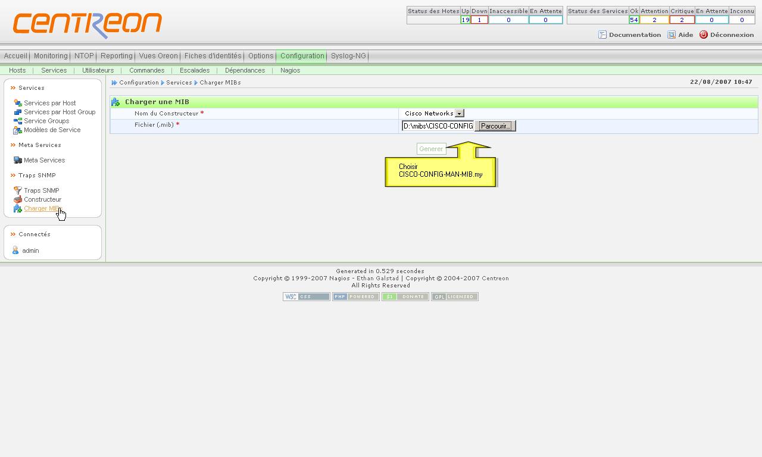Click the Centreon logo
The image size is (762, 457).
[x=88, y=25]
